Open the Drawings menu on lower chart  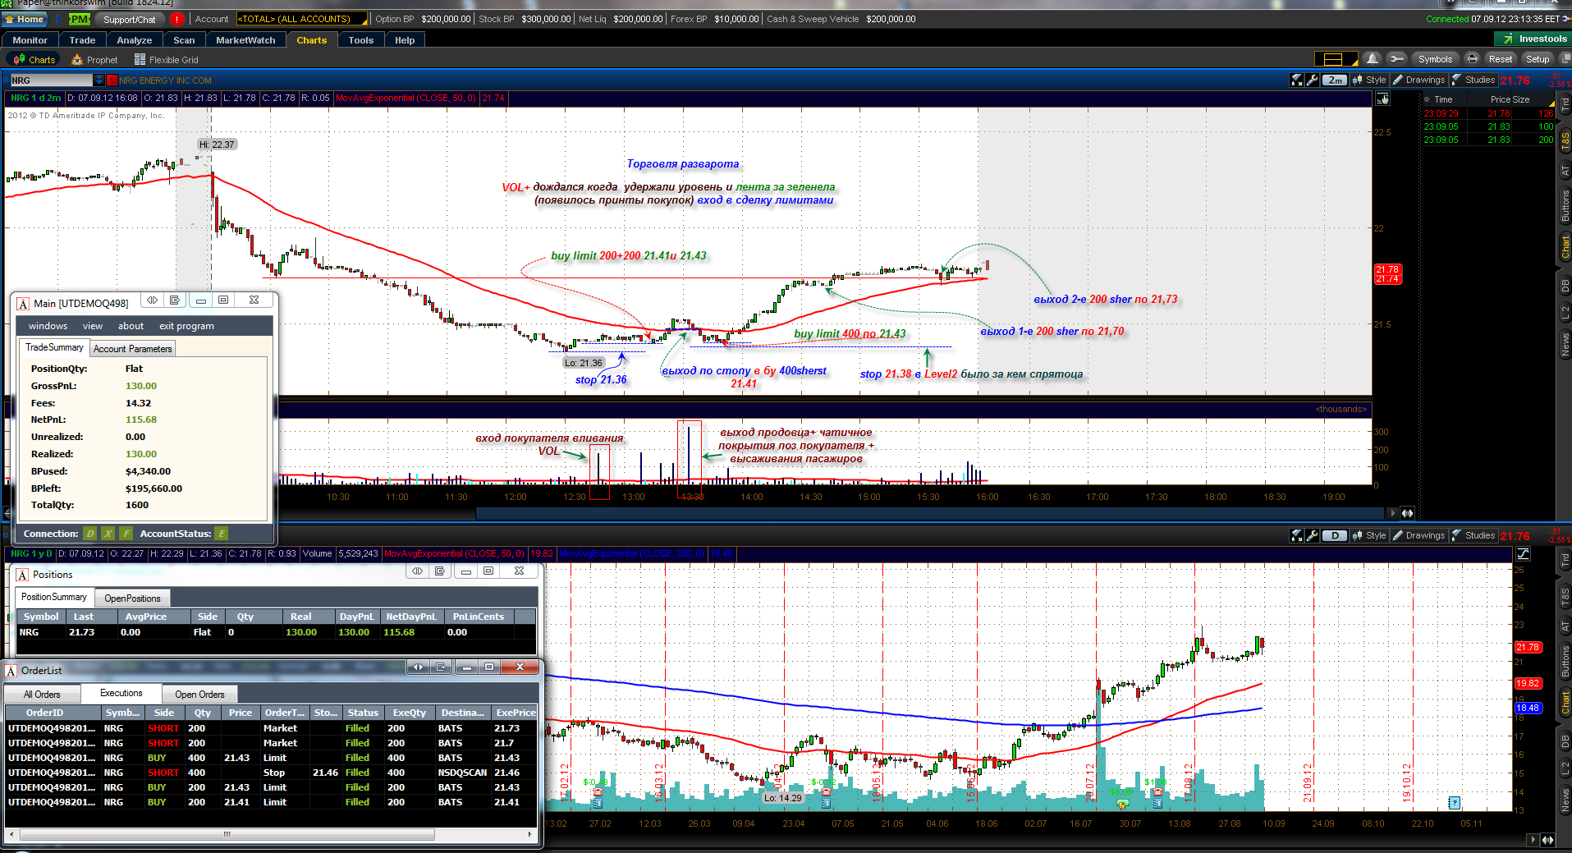pyautogui.click(x=1418, y=535)
